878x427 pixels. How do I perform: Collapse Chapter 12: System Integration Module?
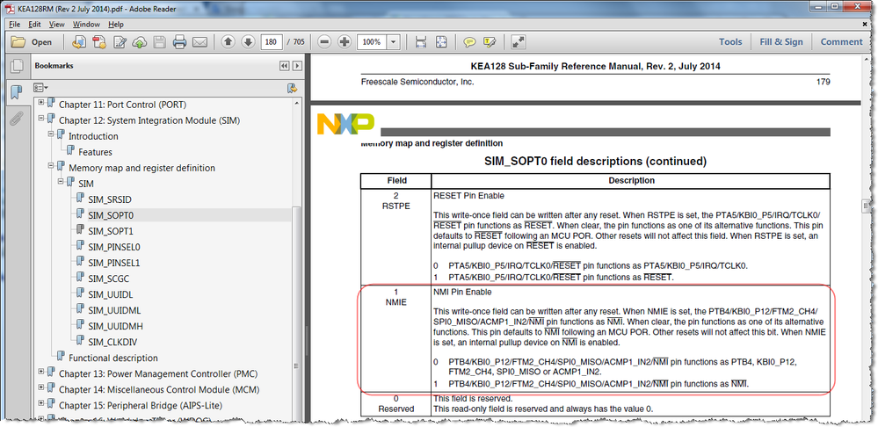tap(41, 118)
